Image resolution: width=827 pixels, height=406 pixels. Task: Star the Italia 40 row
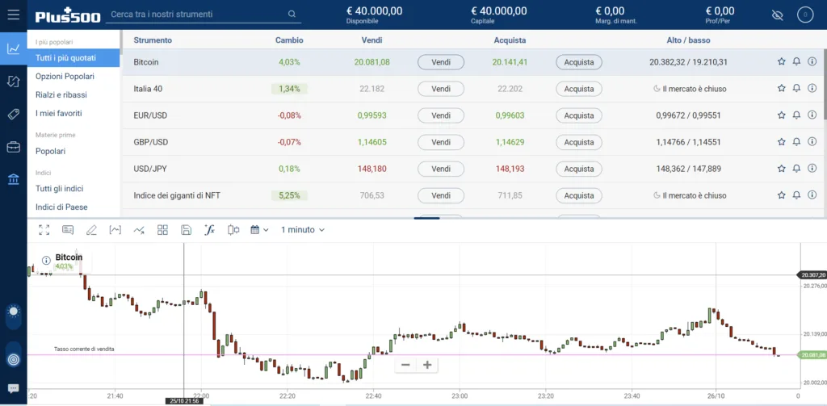[x=781, y=88]
